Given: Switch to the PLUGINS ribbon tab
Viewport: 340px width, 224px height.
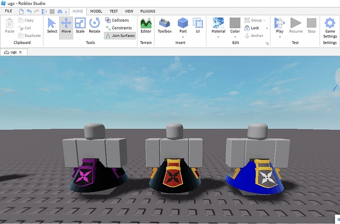Looking at the screenshot, I should click(x=148, y=11).
